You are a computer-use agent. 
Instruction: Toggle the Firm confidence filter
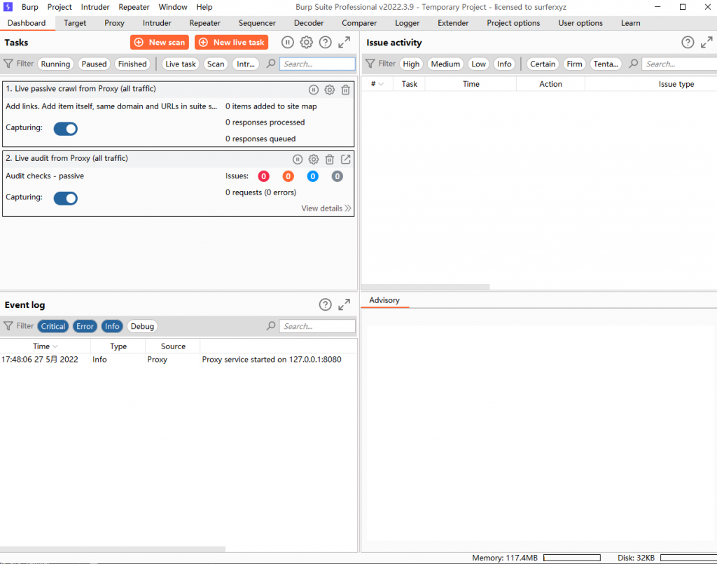574,64
